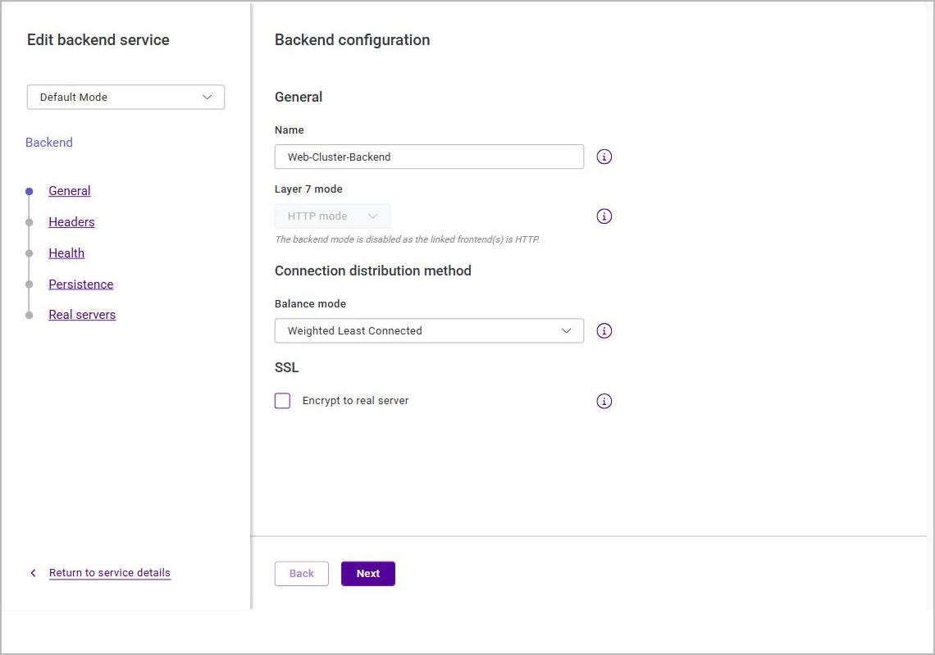
Task: Open info icon for Balance mode
Action: [x=604, y=330]
